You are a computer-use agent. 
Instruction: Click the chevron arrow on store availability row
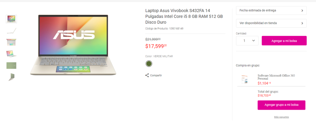click(x=302, y=23)
